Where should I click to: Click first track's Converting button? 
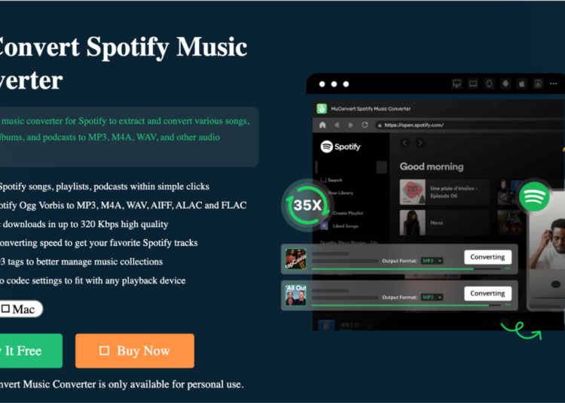click(487, 257)
